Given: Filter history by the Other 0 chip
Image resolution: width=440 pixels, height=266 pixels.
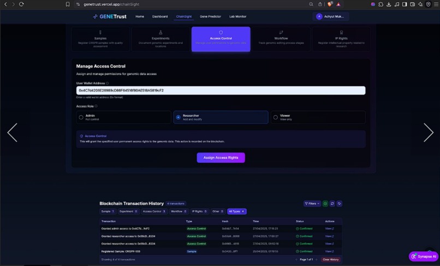Looking at the screenshot, I should click(x=218, y=211).
